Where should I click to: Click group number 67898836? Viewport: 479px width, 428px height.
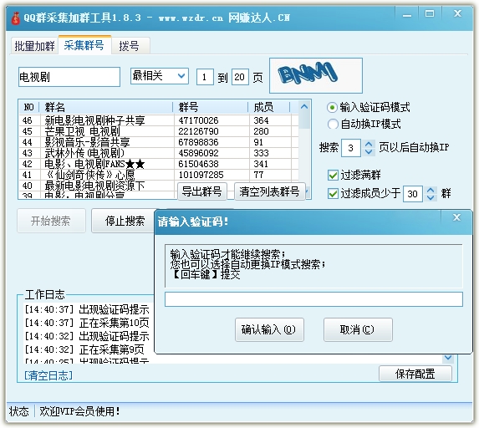click(198, 142)
